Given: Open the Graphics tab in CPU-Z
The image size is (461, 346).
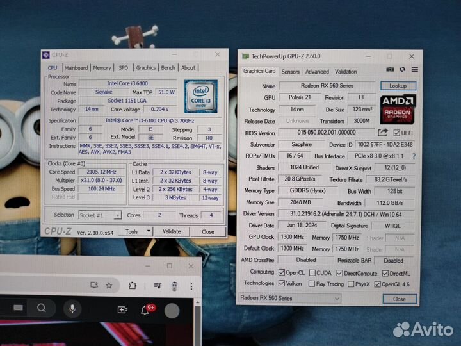Looking at the screenshot, I should pyautogui.click(x=146, y=68).
